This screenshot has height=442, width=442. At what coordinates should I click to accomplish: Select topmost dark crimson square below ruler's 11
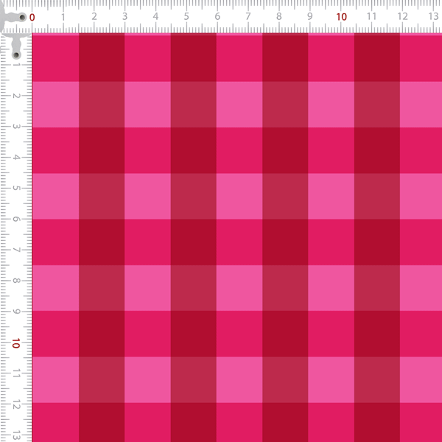pyautogui.click(x=377, y=57)
